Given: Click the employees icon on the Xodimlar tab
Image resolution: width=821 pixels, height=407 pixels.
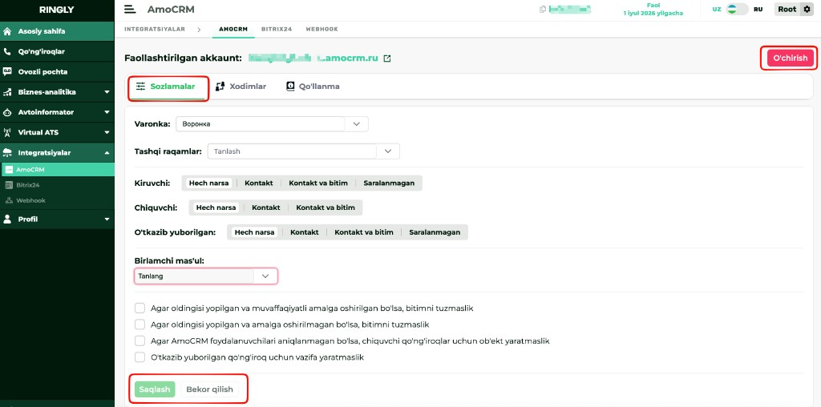Looking at the screenshot, I should 220,87.
